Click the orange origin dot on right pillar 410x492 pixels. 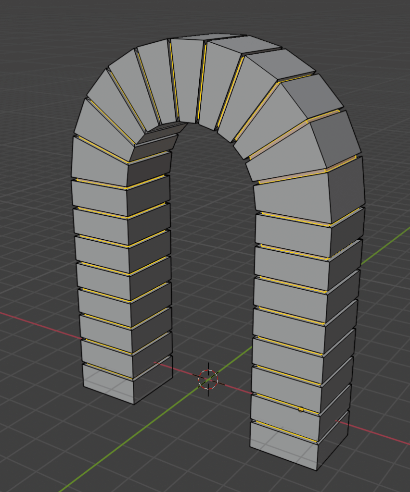(300, 409)
